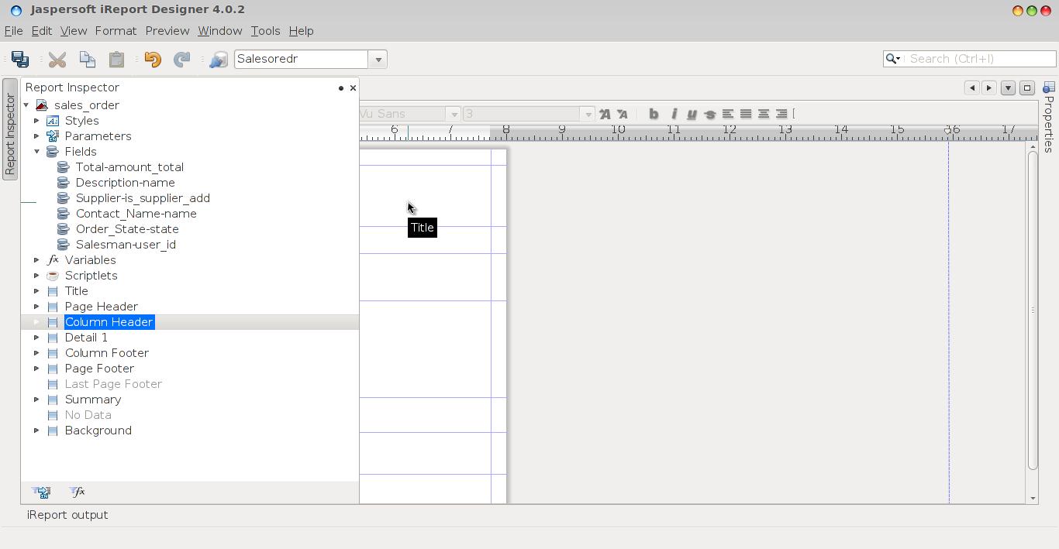Click the decrease font size icon

coord(623,114)
